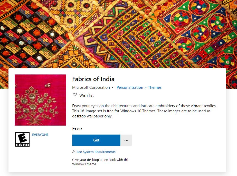The image size is (237, 176).
Task: Click the Fabrics of India title heading
Action: [x=93, y=79]
